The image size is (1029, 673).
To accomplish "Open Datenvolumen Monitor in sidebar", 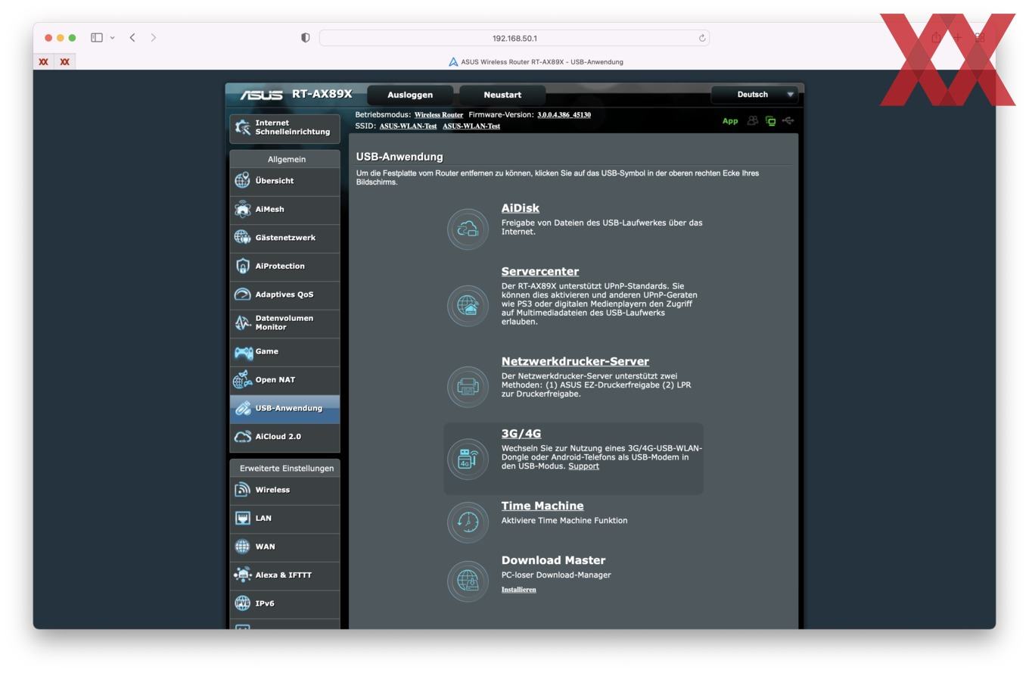I will click(x=284, y=323).
